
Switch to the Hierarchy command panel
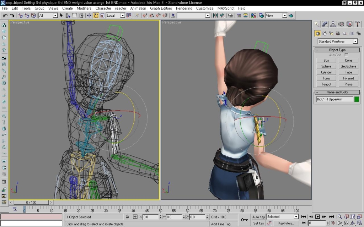[x=333, y=24]
